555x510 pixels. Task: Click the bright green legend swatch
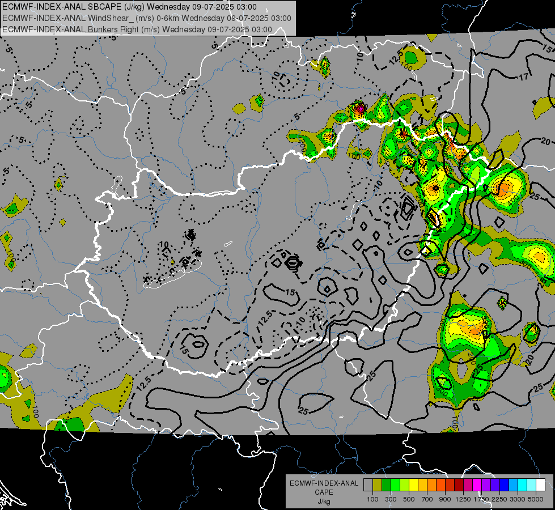click(x=395, y=484)
